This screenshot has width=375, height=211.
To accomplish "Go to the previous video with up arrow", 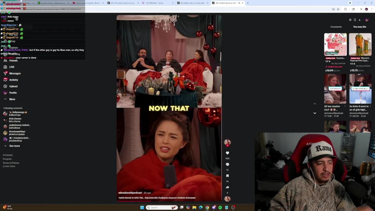I will click(315, 104).
